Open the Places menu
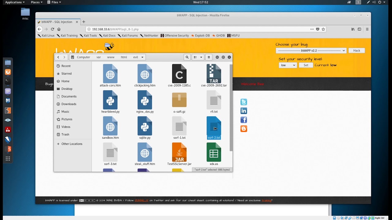 pyautogui.click(x=36, y=2)
